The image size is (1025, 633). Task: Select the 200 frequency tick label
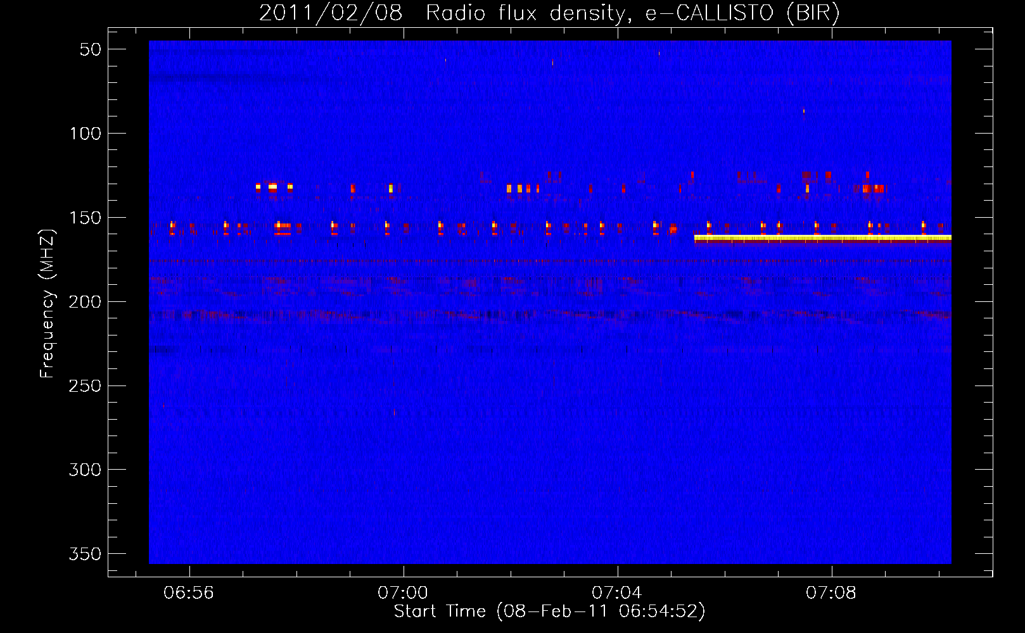pyautogui.click(x=85, y=302)
